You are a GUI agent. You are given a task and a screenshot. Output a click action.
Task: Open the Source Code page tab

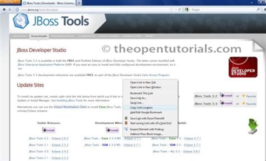132,36
